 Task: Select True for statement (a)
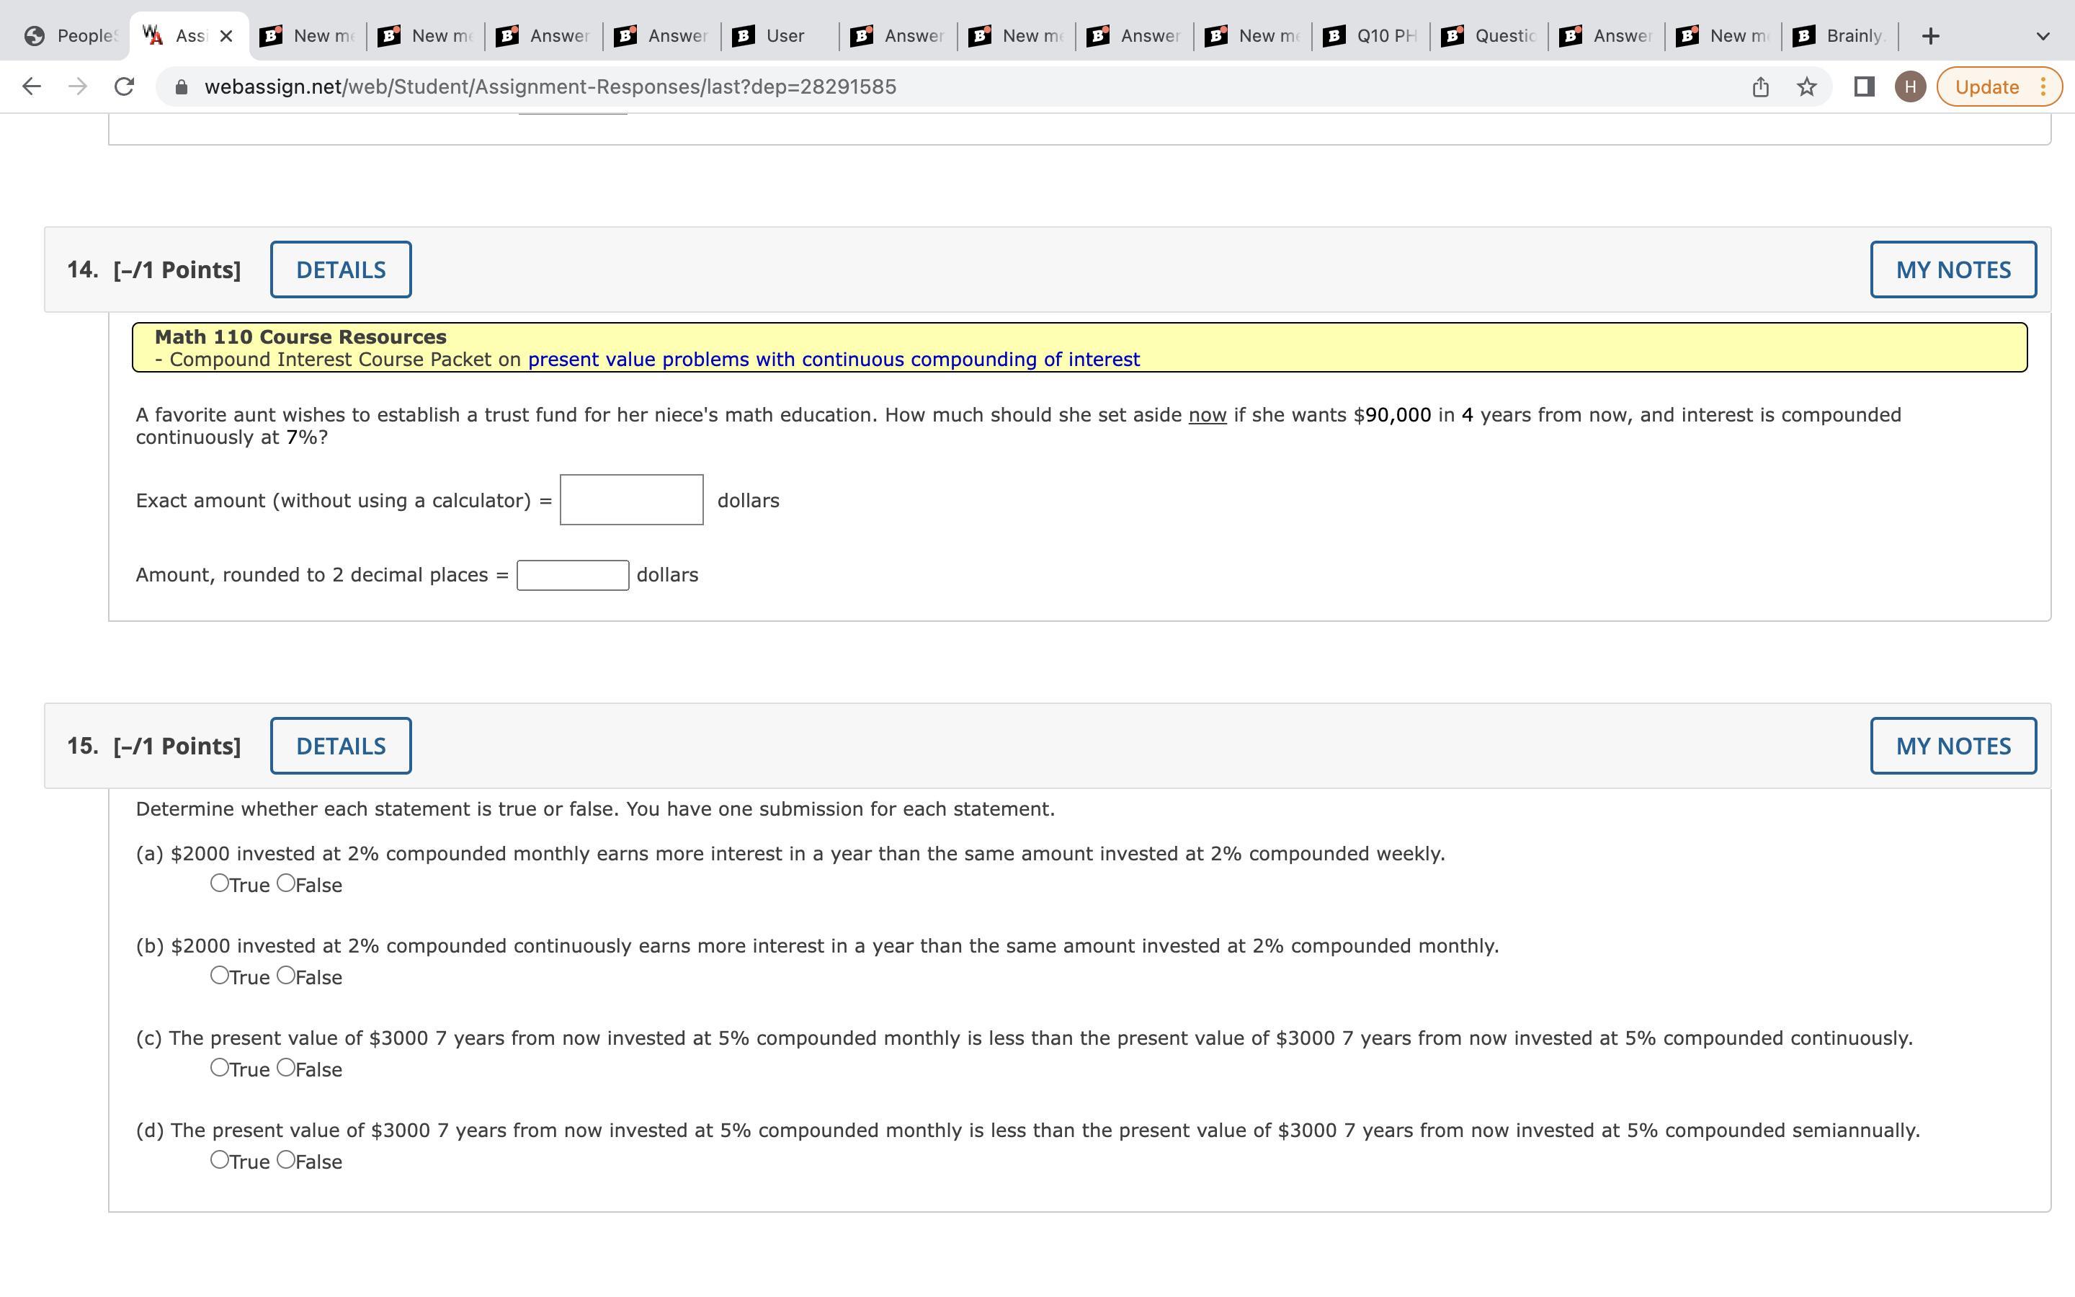(x=220, y=883)
